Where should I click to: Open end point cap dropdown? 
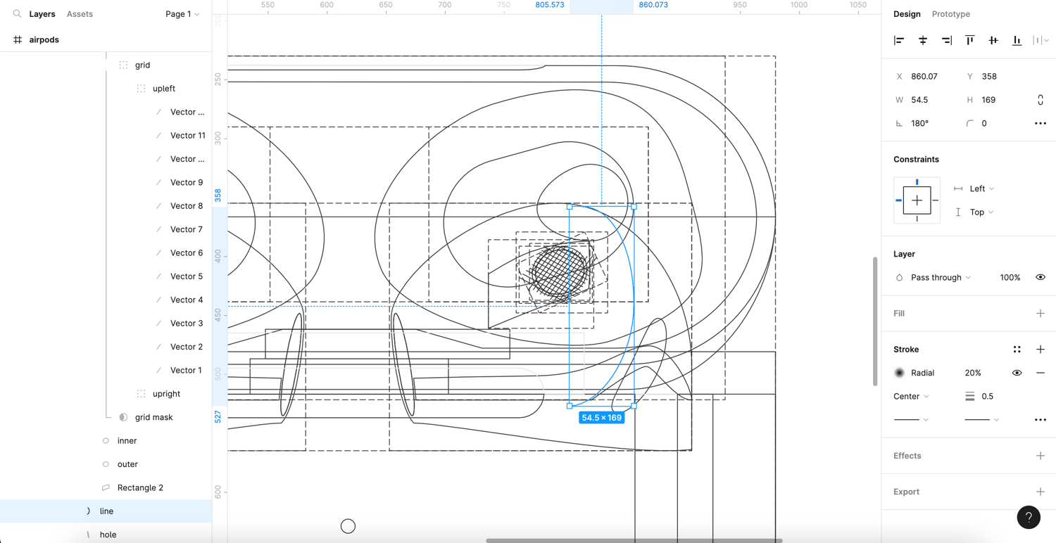(x=982, y=420)
